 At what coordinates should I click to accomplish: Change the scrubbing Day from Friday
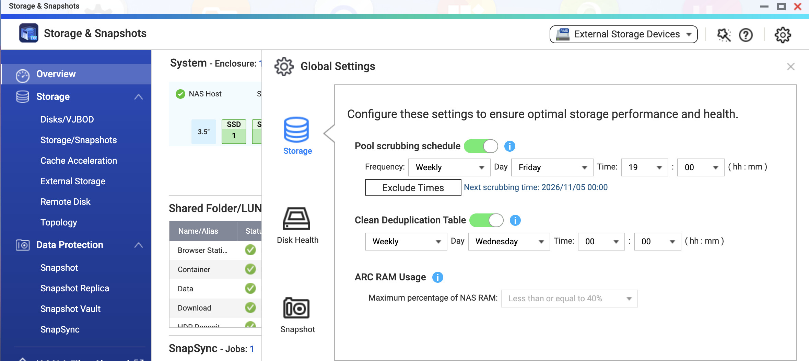click(x=552, y=167)
